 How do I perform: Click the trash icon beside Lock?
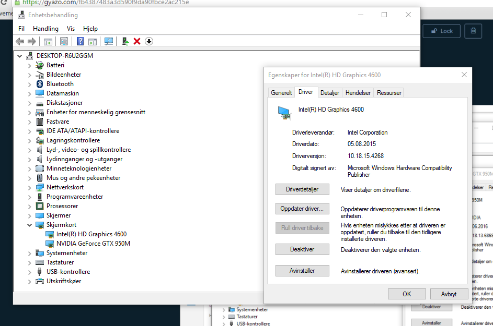[x=473, y=31]
